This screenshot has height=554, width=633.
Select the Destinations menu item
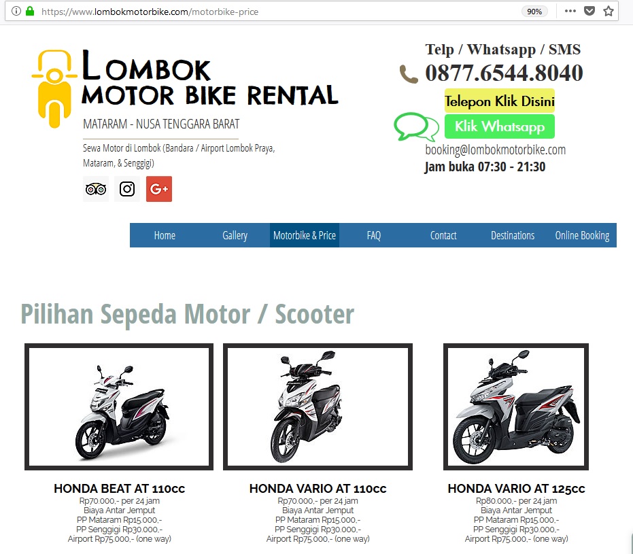(513, 235)
